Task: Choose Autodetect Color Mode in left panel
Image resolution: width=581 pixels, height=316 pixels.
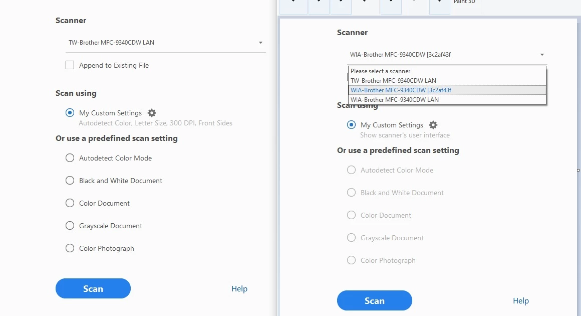Action: pyautogui.click(x=70, y=158)
